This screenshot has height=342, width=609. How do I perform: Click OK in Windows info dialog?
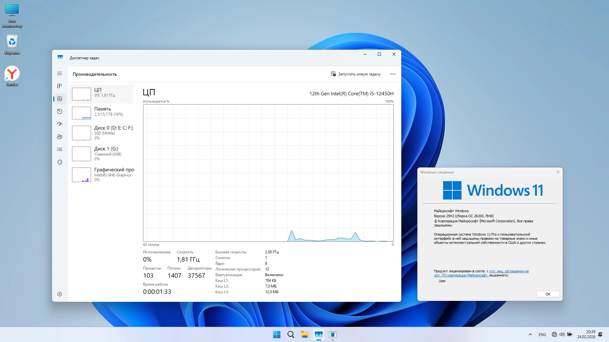click(x=548, y=294)
